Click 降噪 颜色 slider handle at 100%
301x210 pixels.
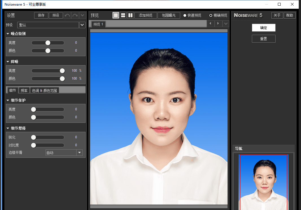coord(62,79)
